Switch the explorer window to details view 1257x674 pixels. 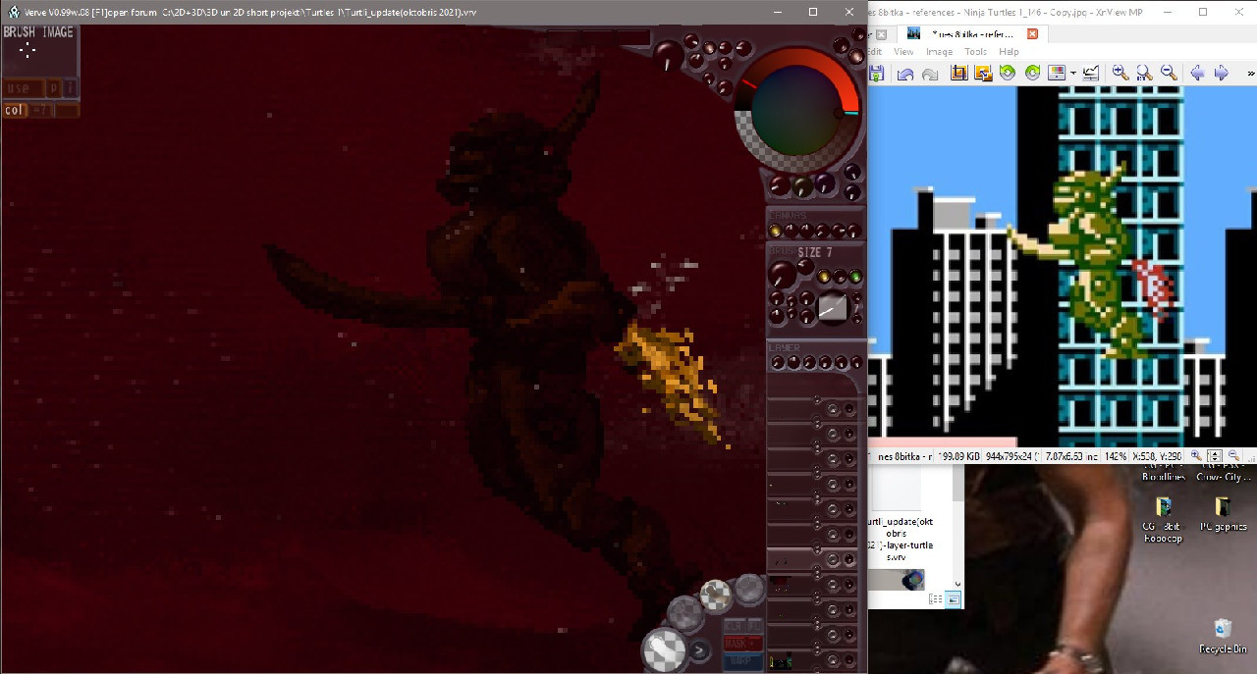[x=936, y=599]
